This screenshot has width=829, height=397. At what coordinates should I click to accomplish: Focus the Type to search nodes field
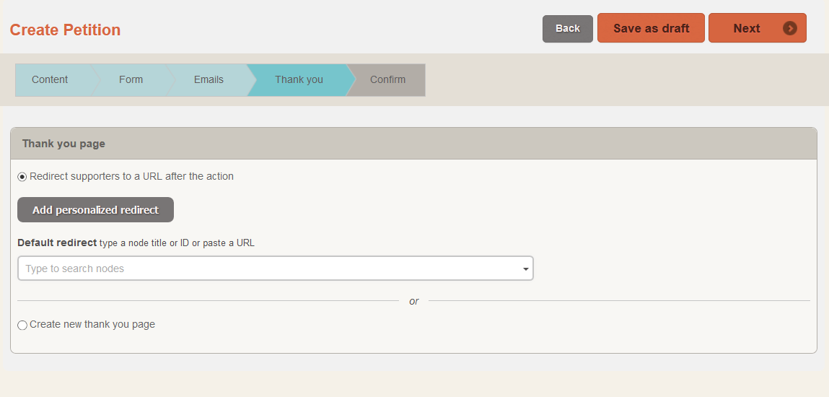coord(276,269)
